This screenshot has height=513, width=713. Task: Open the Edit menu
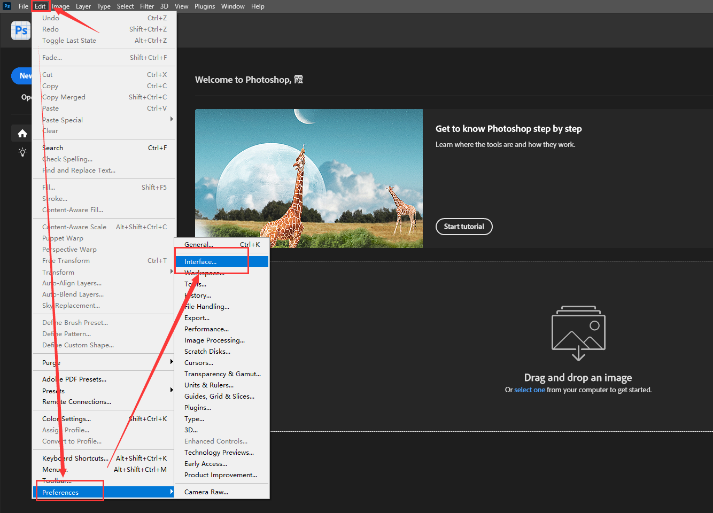(40, 6)
